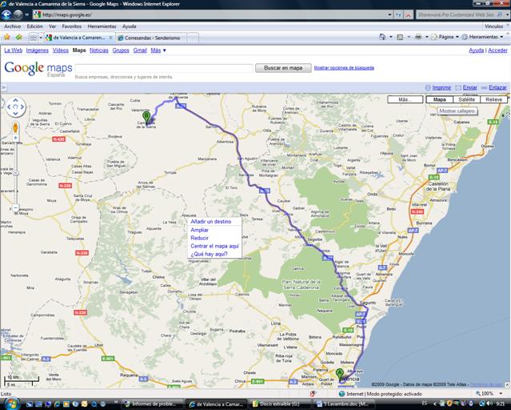Choose Centrar el mapa aquí
Image resolution: width=511 pixels, height=410 pixels.
click(215, 246)
